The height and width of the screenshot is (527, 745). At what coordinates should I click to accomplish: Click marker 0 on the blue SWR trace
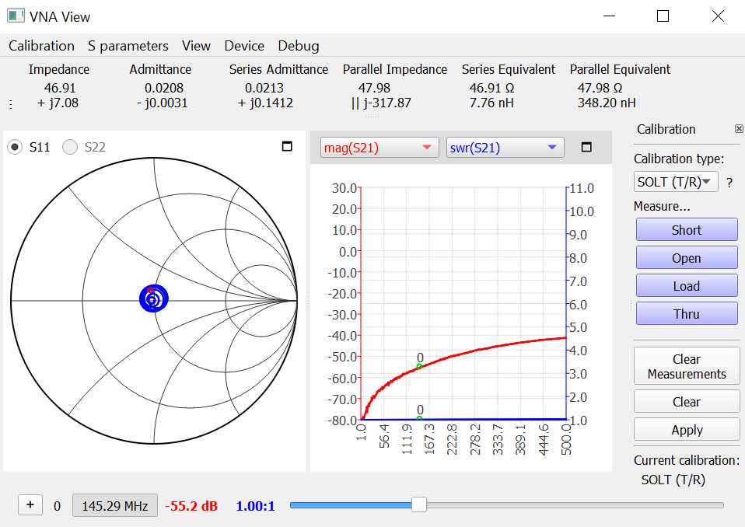419,418
